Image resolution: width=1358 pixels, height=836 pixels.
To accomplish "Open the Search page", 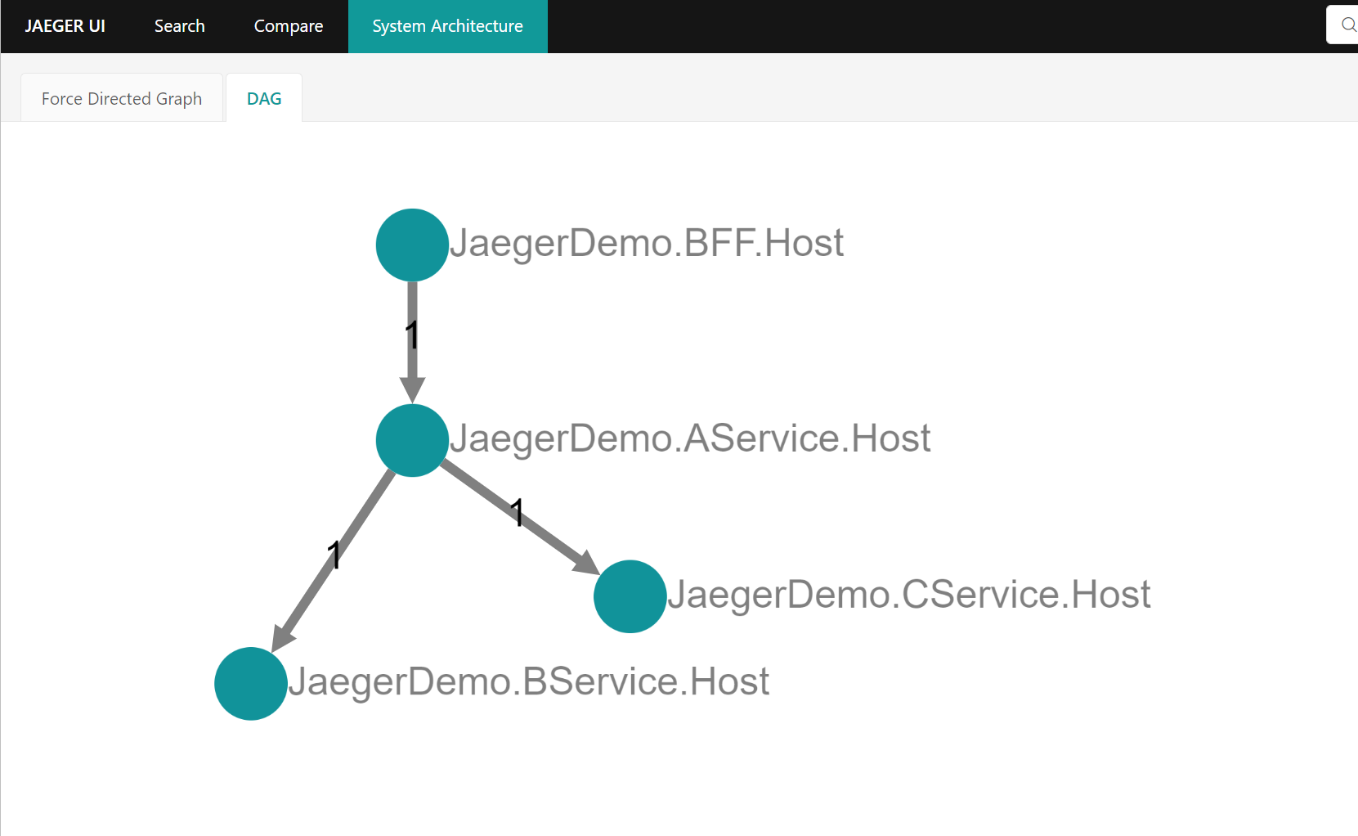I will (x=178, y=25).
